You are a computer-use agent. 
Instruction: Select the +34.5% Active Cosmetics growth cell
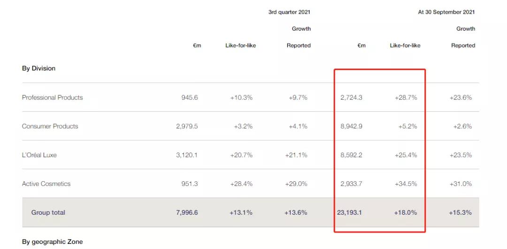(406, 184)
